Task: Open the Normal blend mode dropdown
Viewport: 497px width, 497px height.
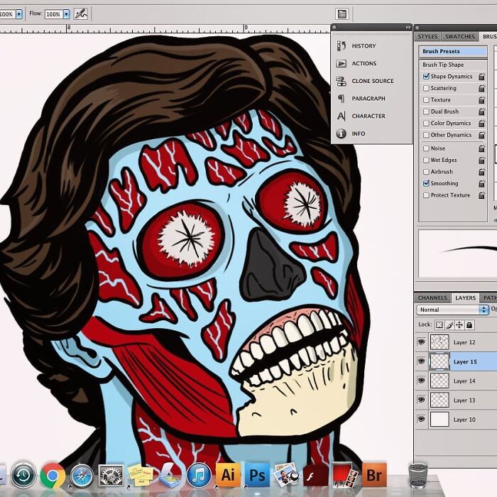Action: [x=452, y=310]
